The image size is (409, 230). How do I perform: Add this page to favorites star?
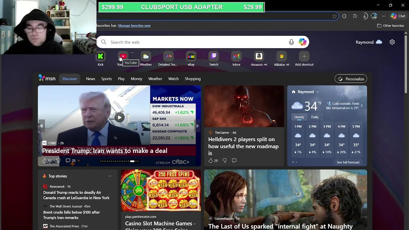(335, 16)
